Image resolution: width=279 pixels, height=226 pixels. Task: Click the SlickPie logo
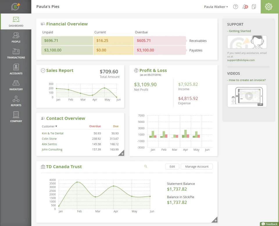(15, 7)
